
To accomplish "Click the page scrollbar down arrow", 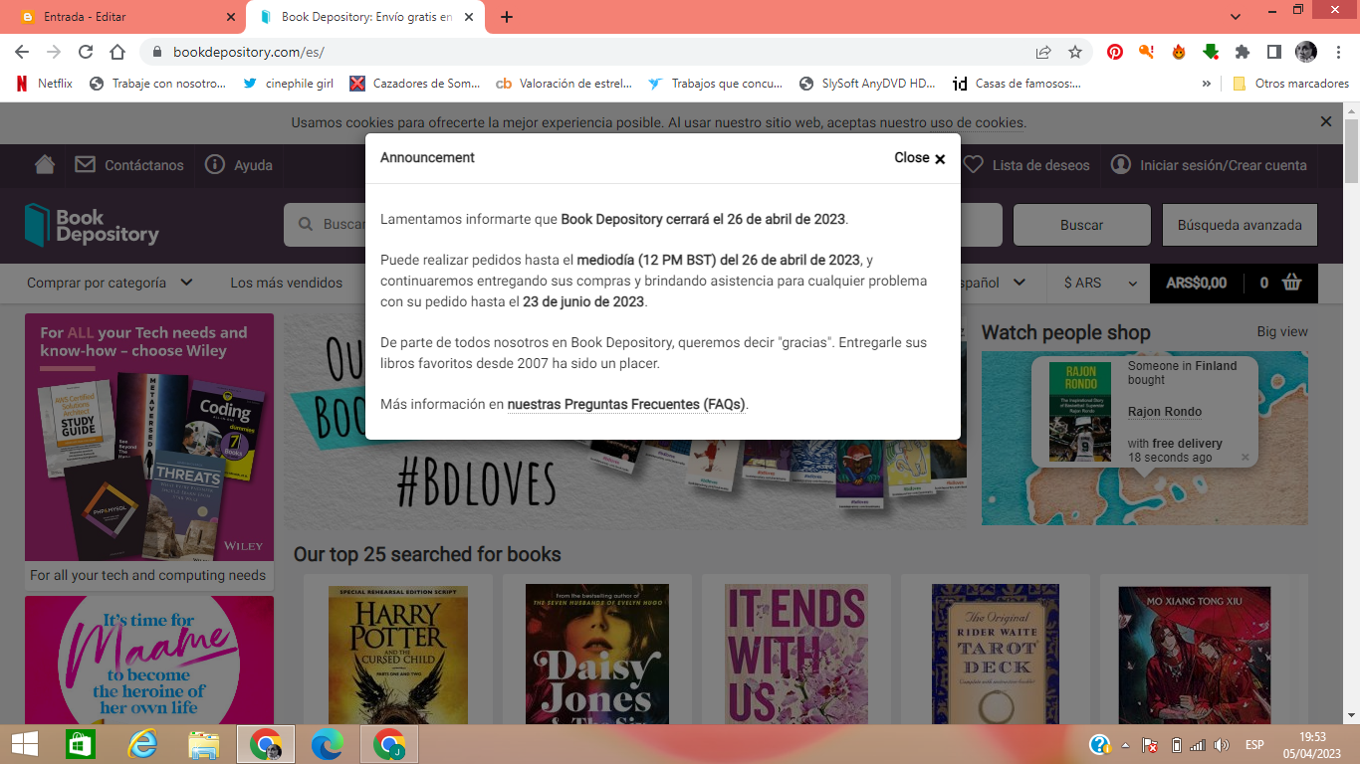I will tap(1351, 715).
